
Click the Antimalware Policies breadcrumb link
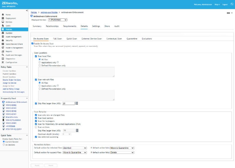point(49,12)
